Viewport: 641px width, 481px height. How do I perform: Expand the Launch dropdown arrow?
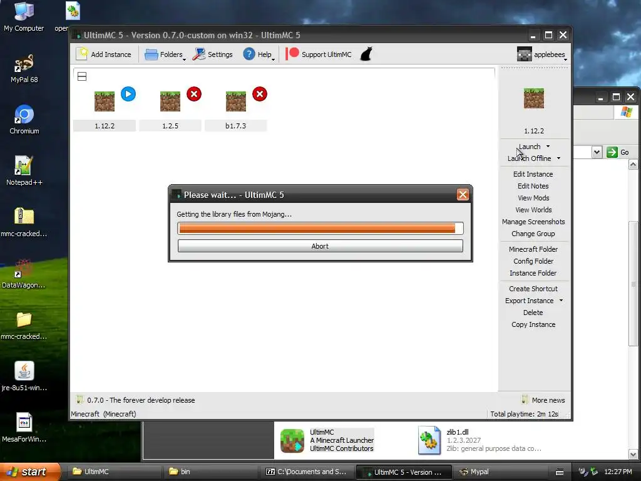click(x=548, y=147)
